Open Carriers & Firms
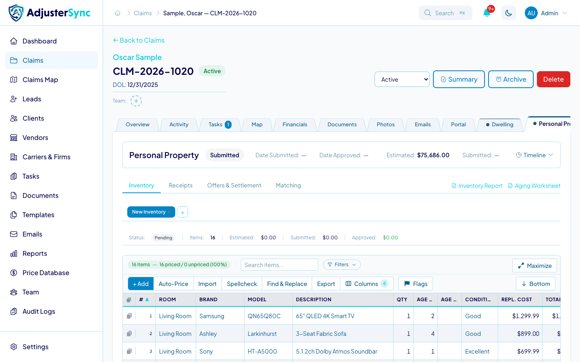This screenshot has height=362, width=580. (x=52, y=157)
